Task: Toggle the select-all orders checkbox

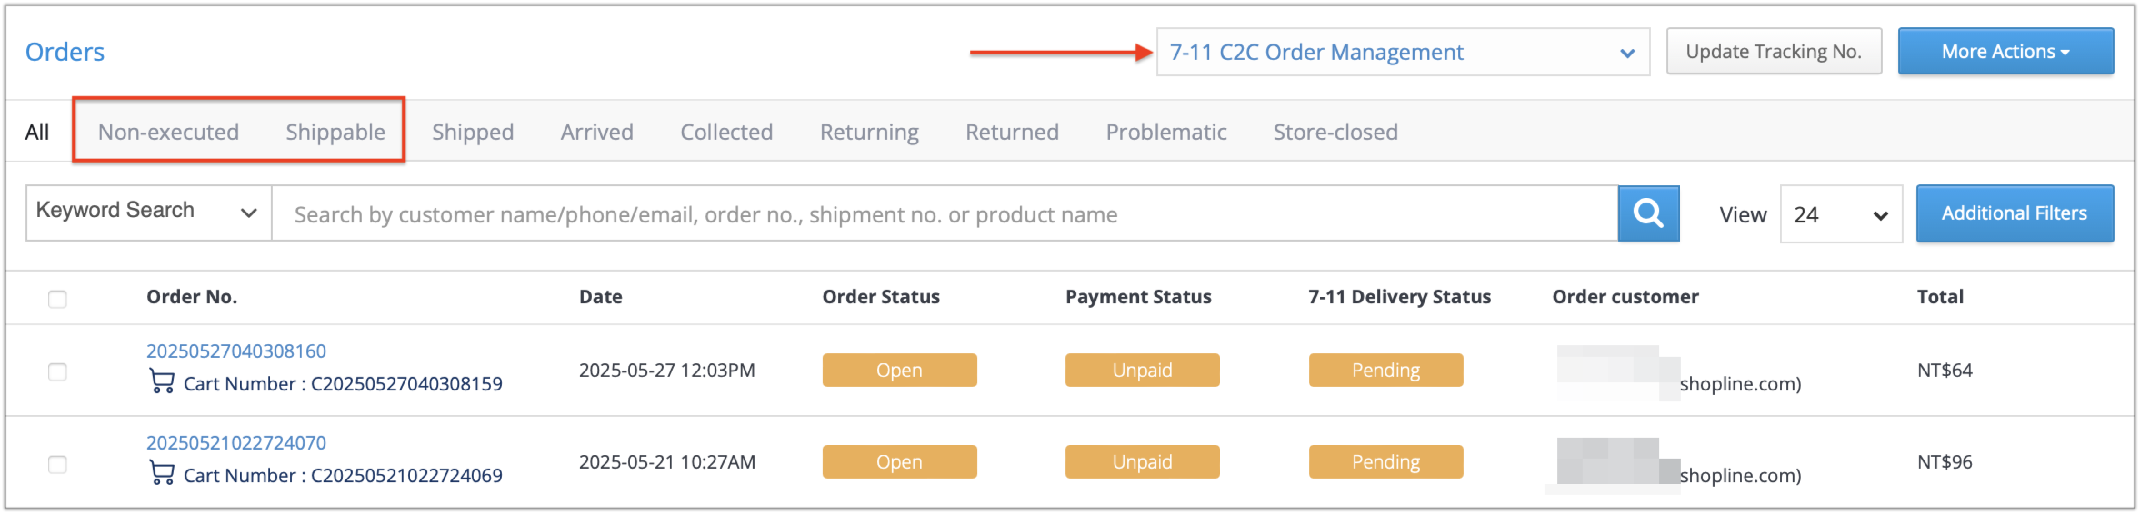Action: point(57,299)
